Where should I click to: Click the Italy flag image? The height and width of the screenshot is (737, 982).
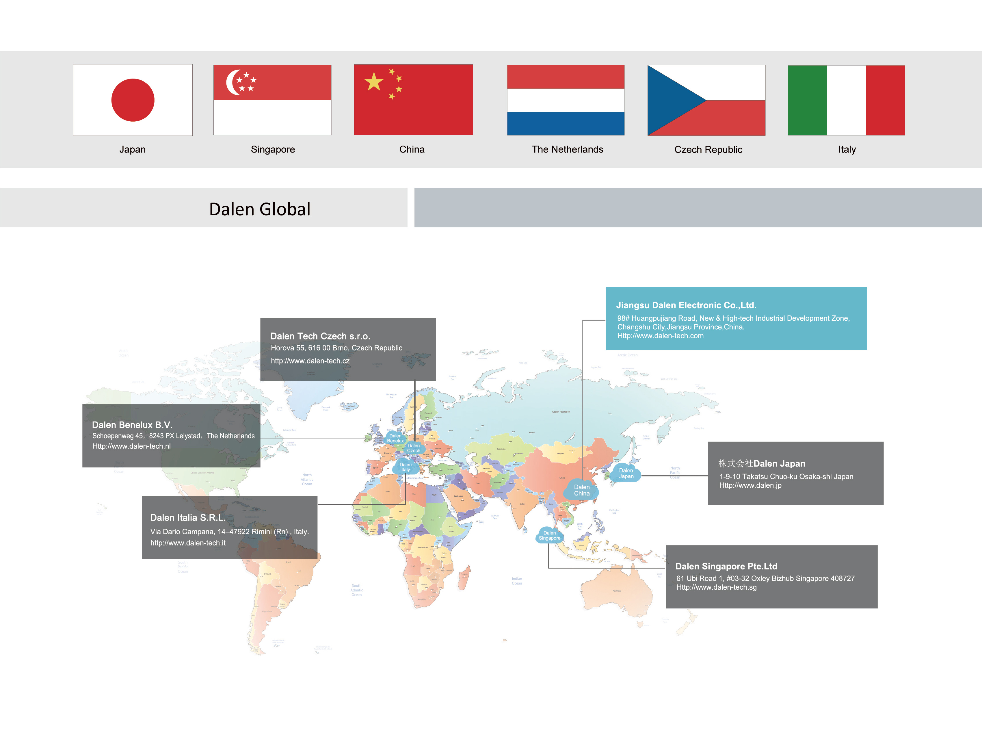[846, 100]
